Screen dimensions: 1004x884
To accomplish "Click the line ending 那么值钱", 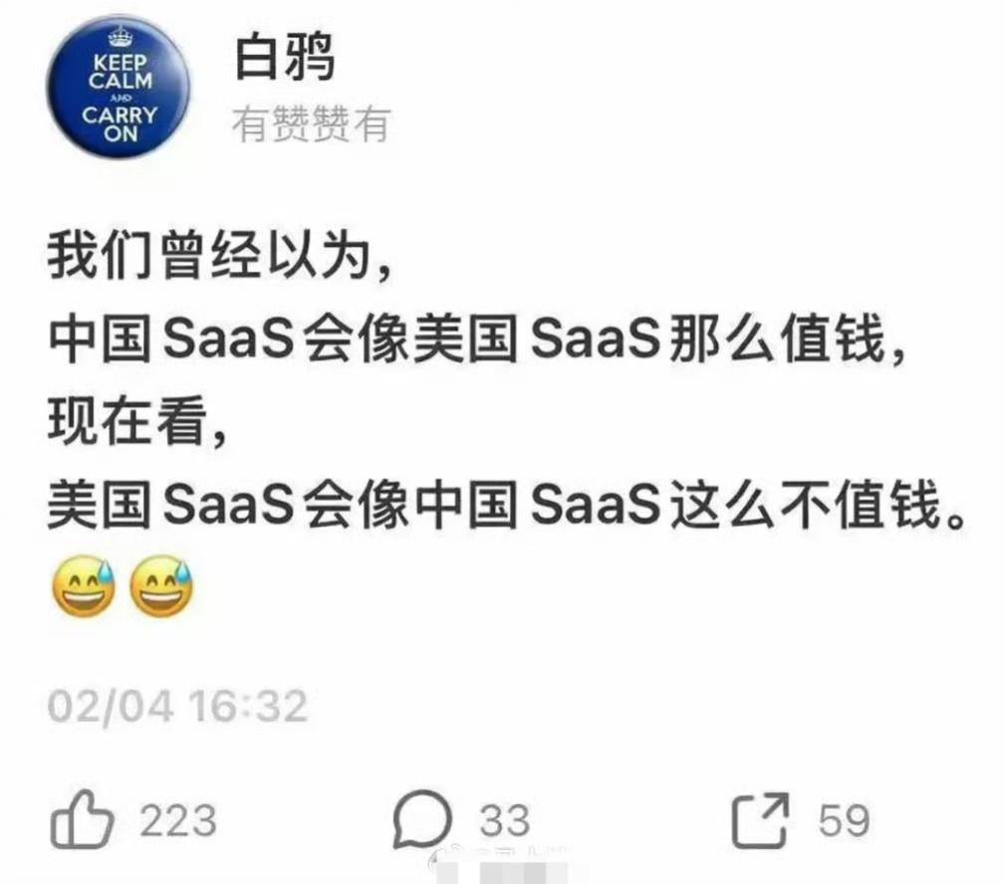I will (x=477, y=338).
